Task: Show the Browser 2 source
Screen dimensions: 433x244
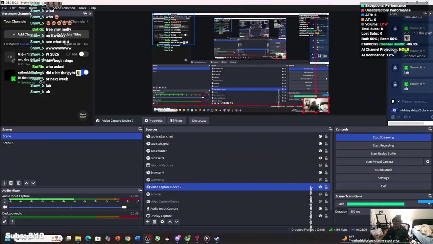Action: tap(320, 180)
